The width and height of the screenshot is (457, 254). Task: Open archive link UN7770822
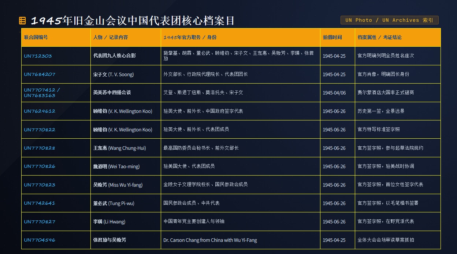pos(40,130)
